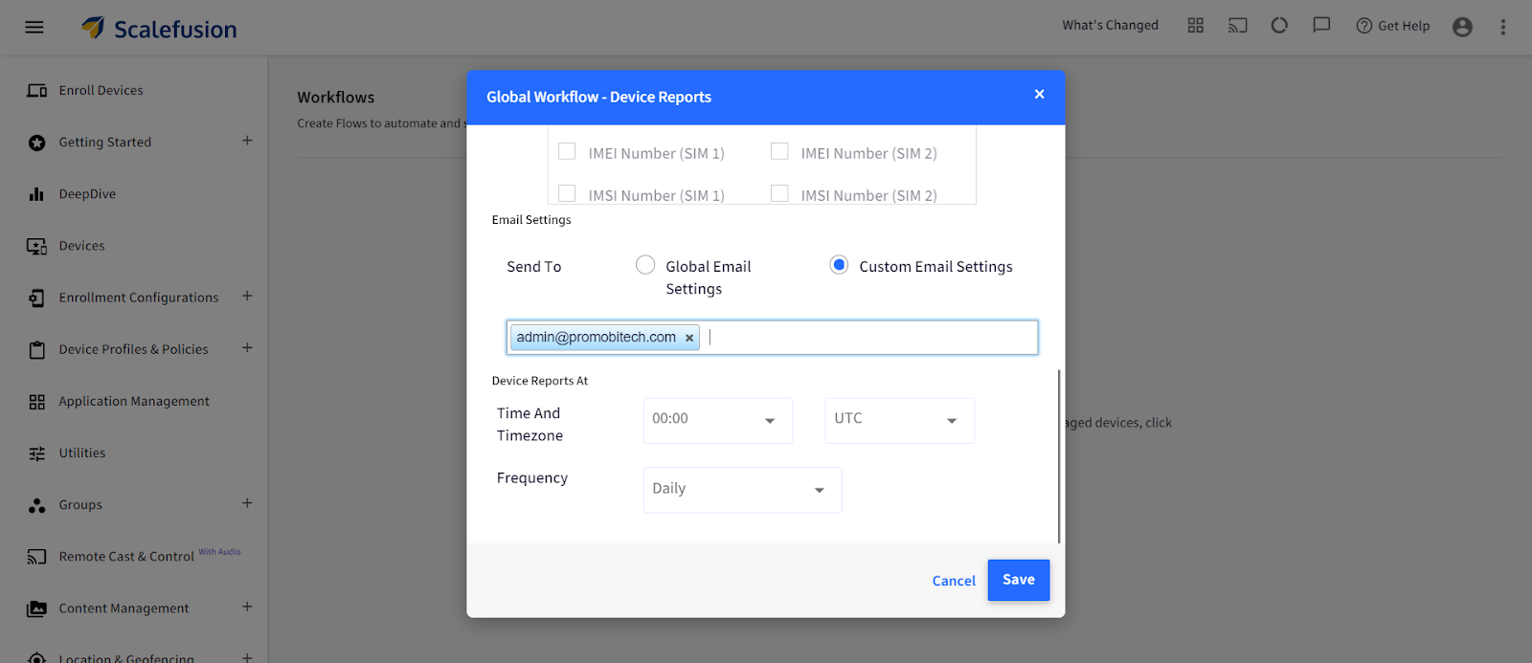The width and height of the screenshot is (1532, 663).
Task: Expand Device Profiles & Policies section
Action: pos(247,347)
